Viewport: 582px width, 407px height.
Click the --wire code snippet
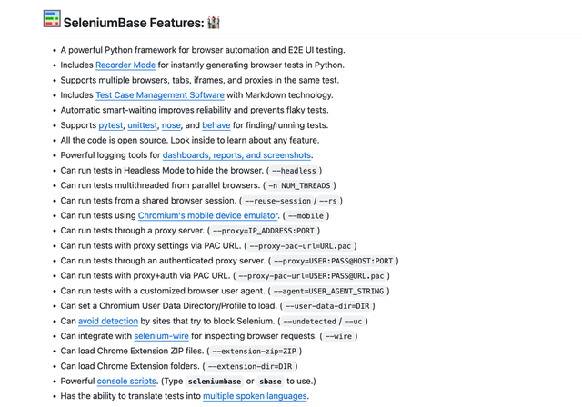click(340, 335)
